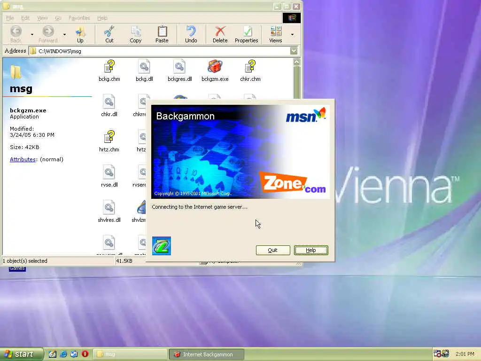Image resolution: width=481 pixels, height=361 pixels.
Task: Click the green Z Zone logo icon
Action: [x=162, y=245]
